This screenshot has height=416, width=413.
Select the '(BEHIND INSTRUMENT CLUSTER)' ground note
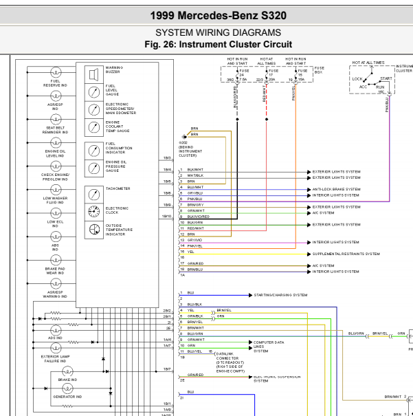pyautogui.click(x=190, y=151)
